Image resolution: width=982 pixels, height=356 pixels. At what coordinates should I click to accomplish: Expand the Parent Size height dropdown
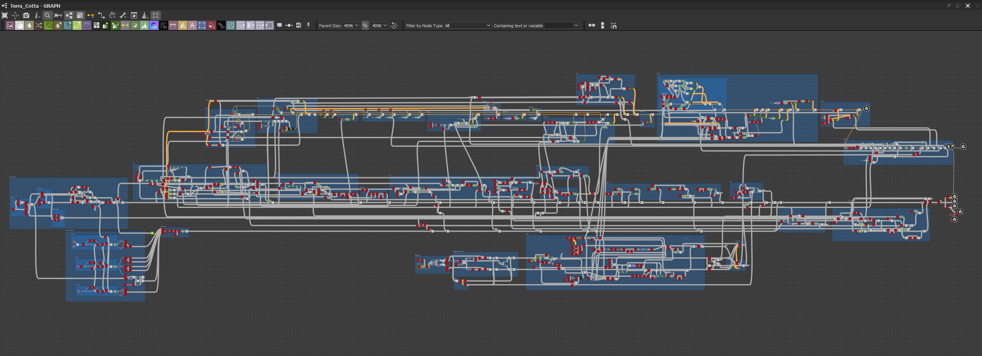379,26
